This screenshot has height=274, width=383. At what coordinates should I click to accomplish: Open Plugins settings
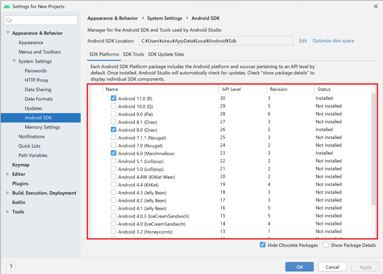20,183
